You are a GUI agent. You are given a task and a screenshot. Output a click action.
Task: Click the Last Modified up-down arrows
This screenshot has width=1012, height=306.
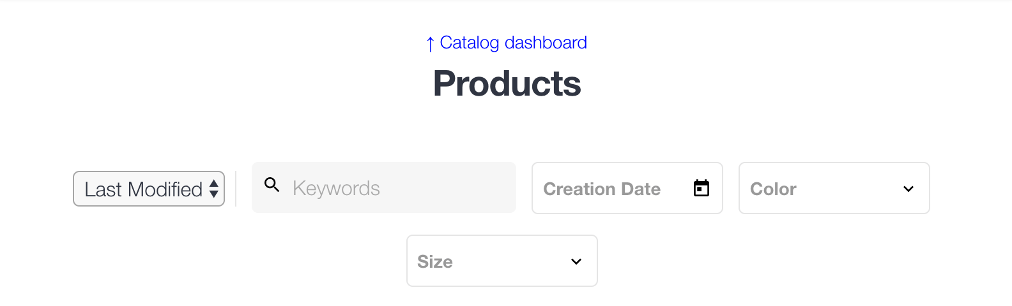coord(214,189)
